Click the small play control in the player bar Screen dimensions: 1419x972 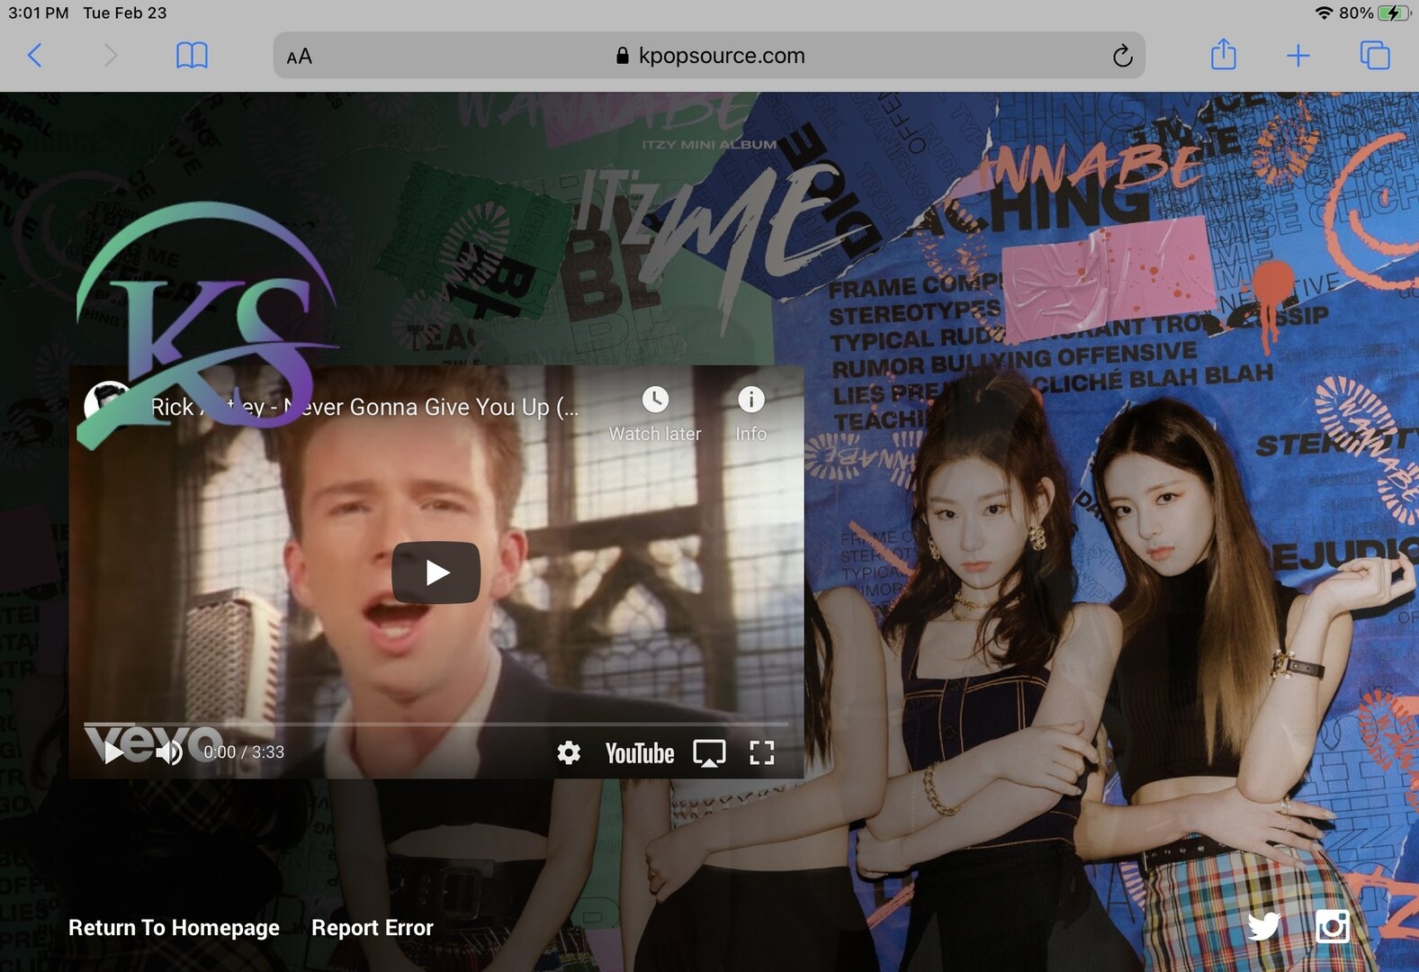point(113,752)
